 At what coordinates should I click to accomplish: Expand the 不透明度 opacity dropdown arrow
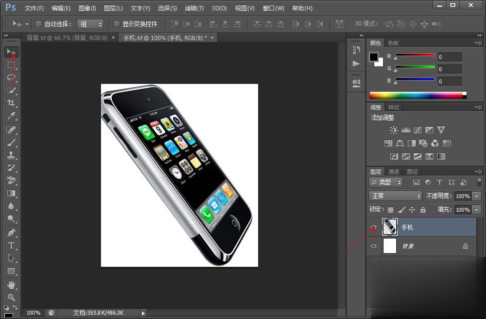476,196
